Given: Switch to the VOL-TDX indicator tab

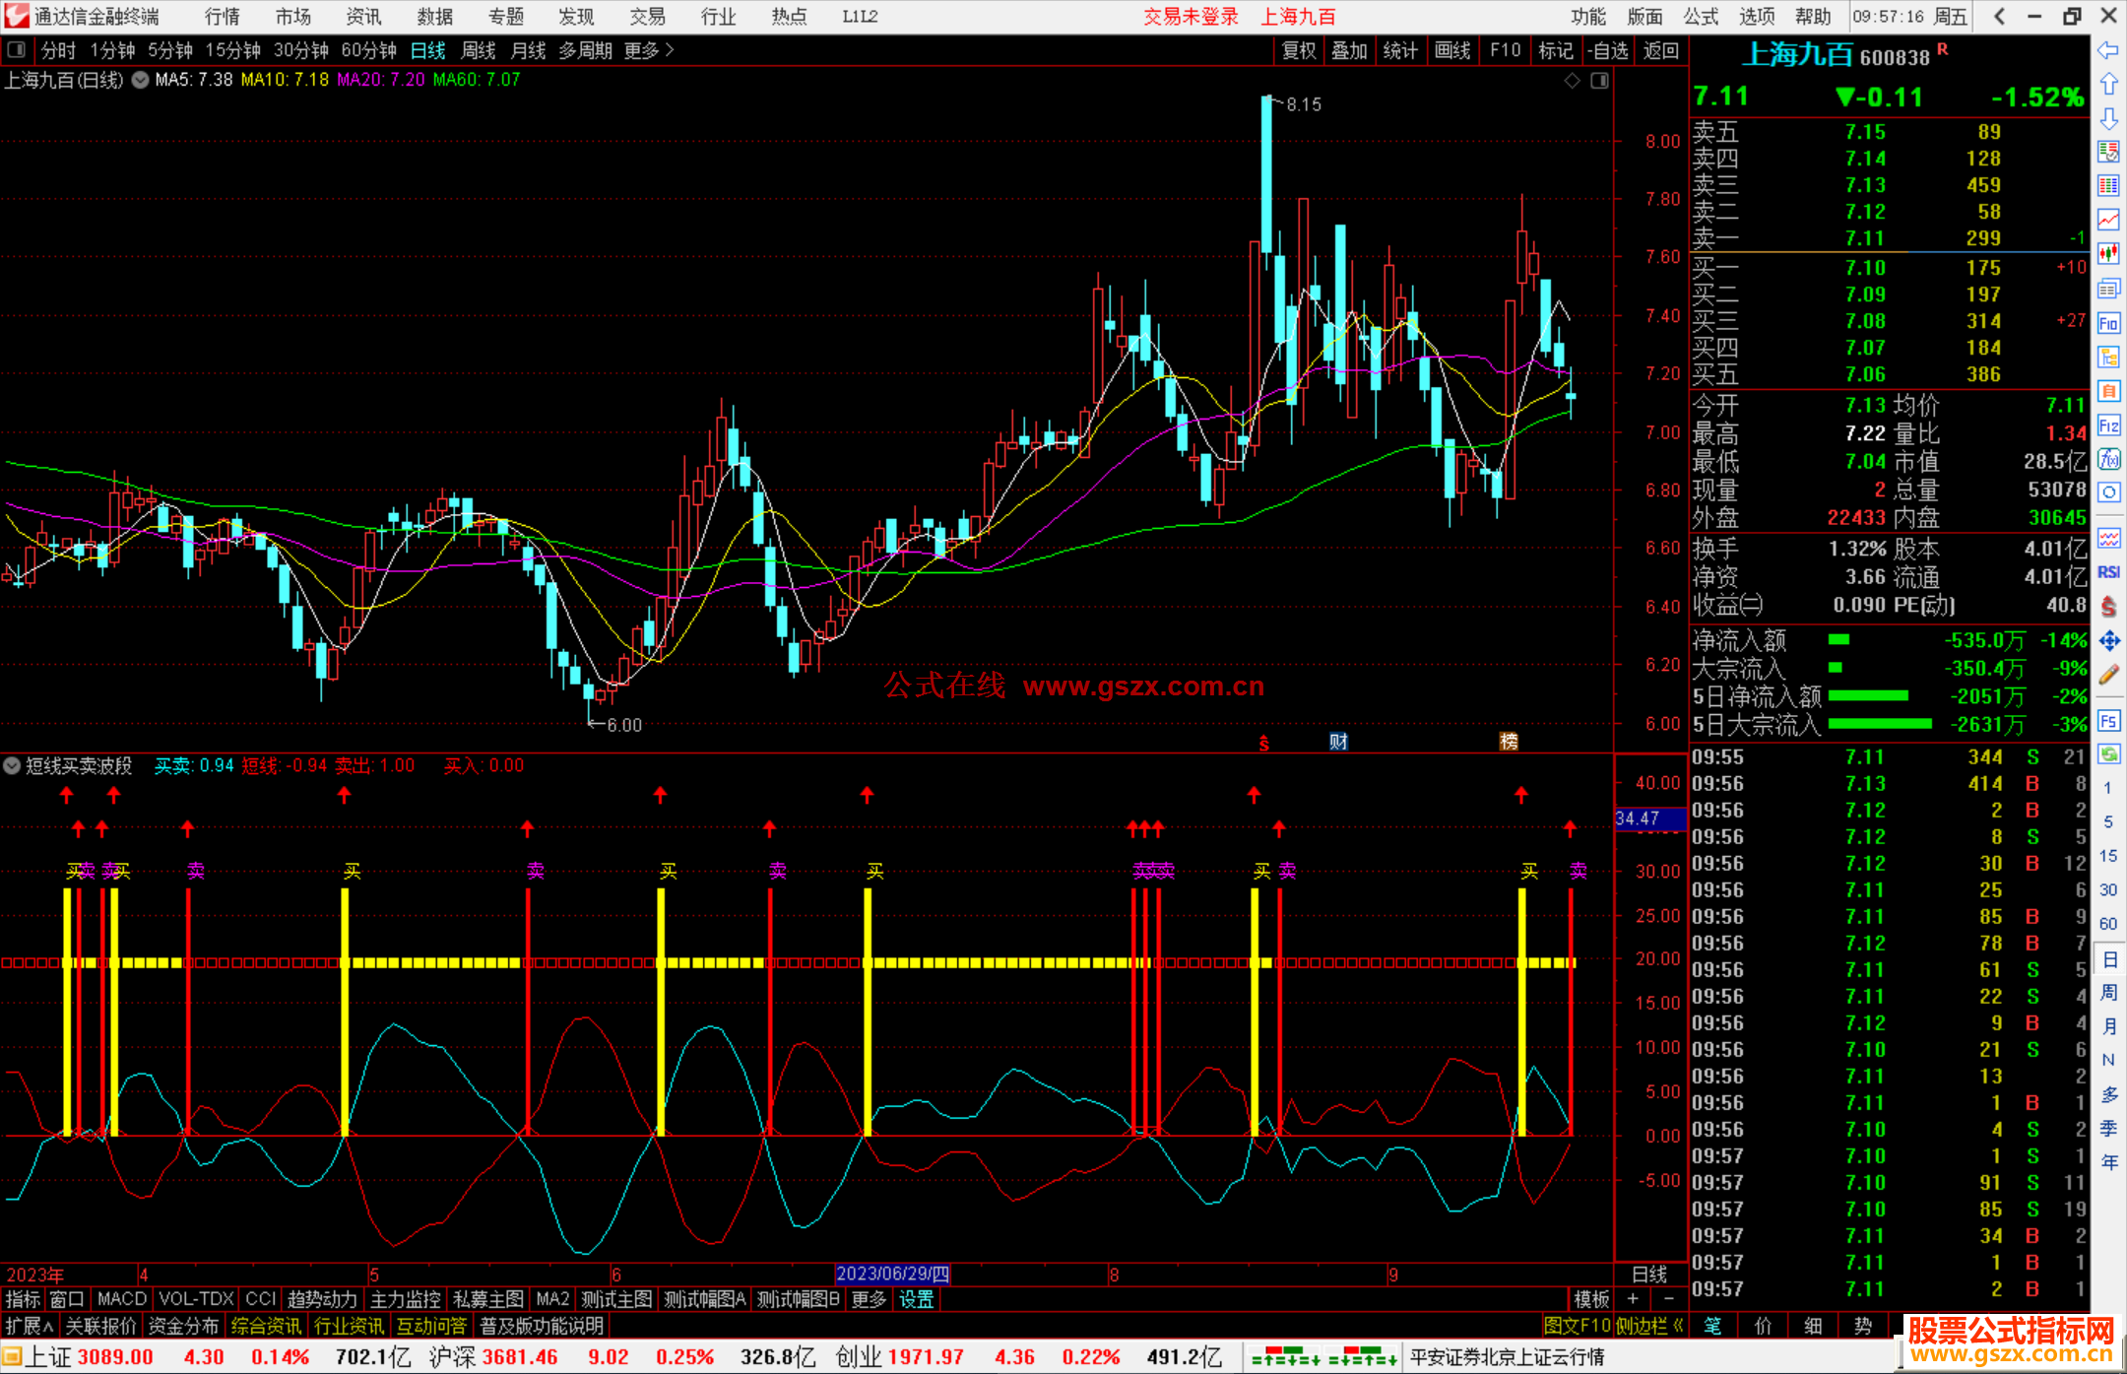Looking at the screenshot, I should [x=196, y=1299].
